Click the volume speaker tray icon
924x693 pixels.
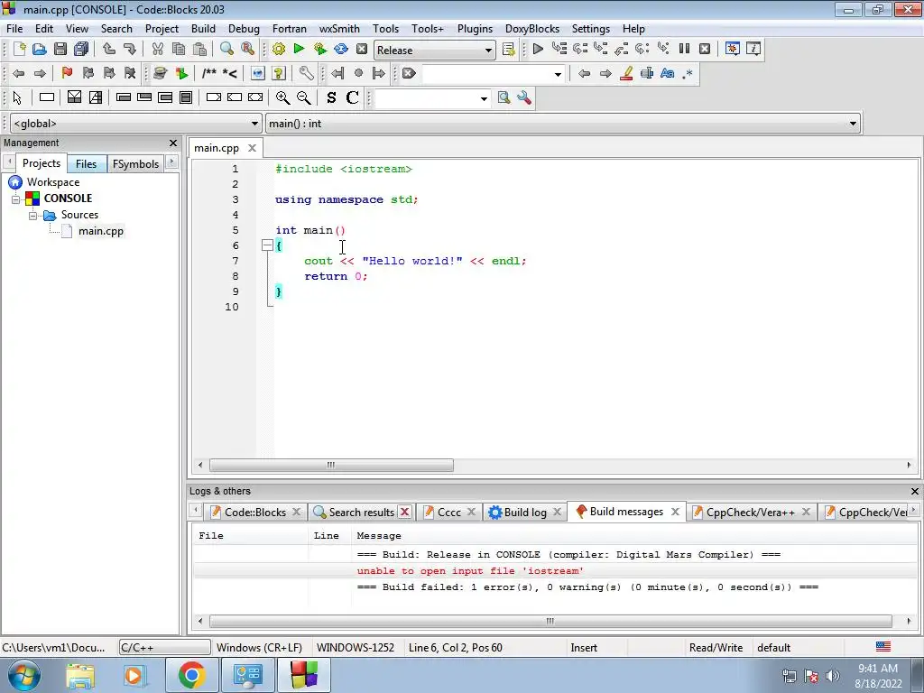click(x=833, y=675)
